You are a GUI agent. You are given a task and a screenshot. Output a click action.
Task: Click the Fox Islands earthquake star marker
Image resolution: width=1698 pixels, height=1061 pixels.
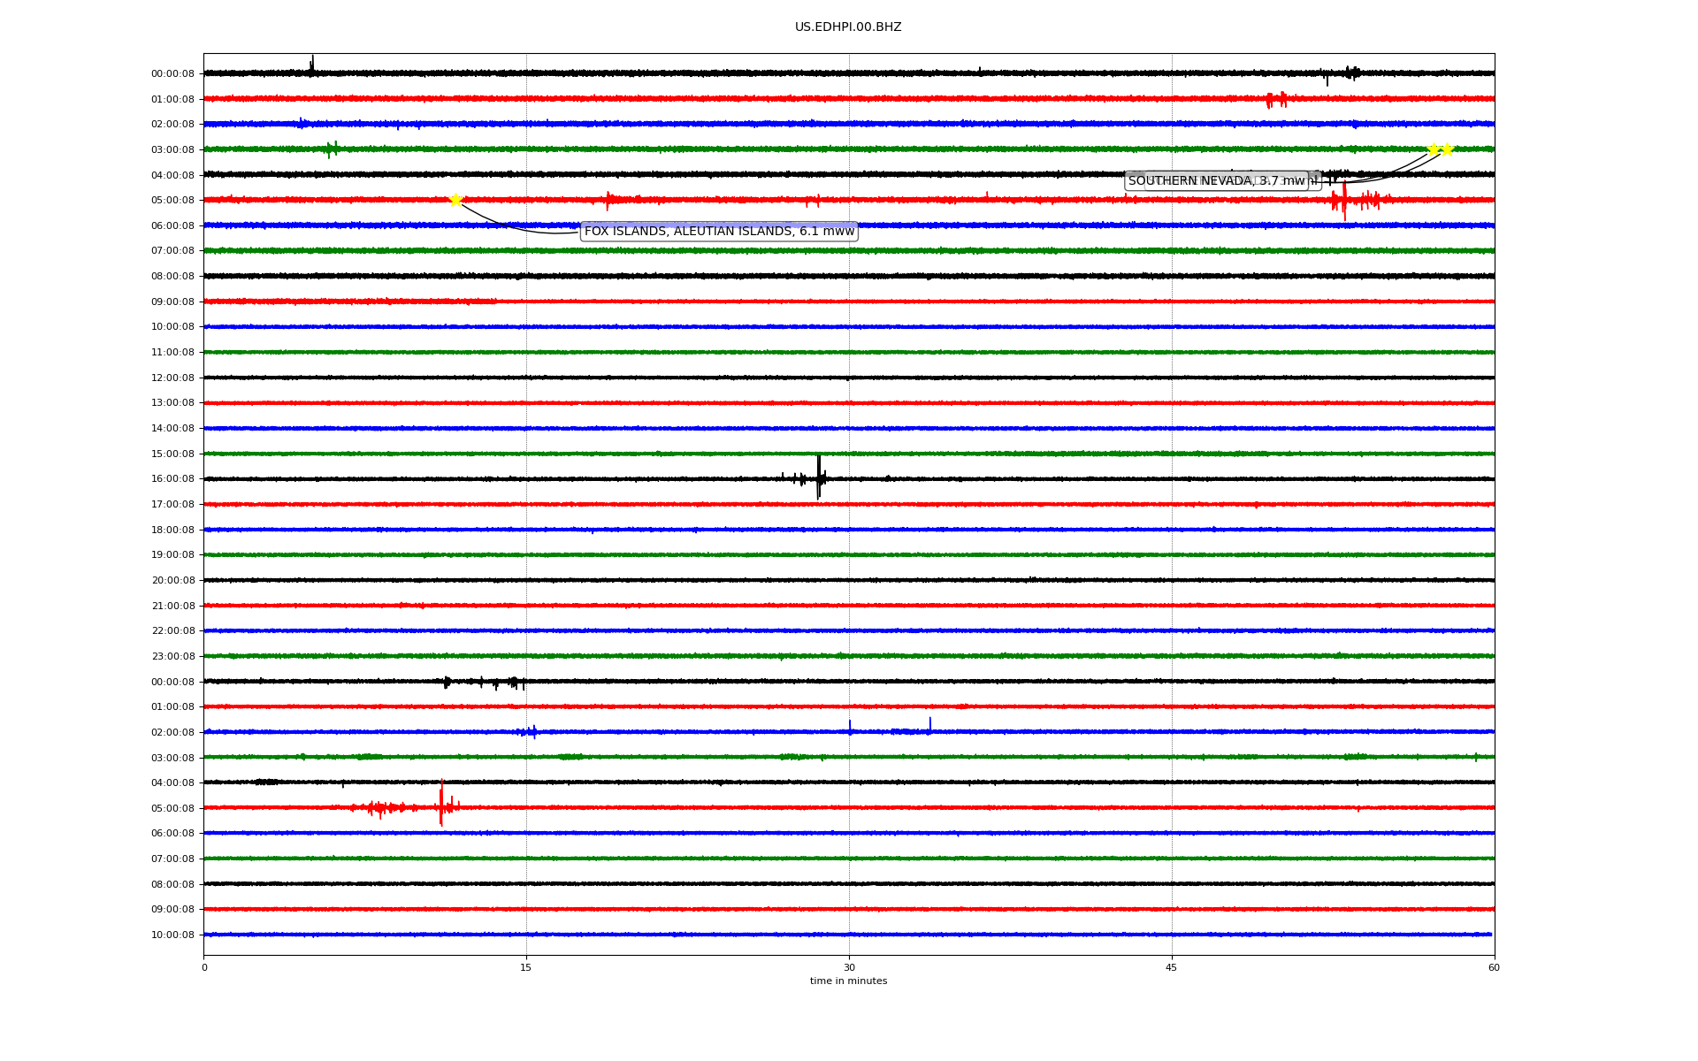pyautogui.click(x=455, y=200)
